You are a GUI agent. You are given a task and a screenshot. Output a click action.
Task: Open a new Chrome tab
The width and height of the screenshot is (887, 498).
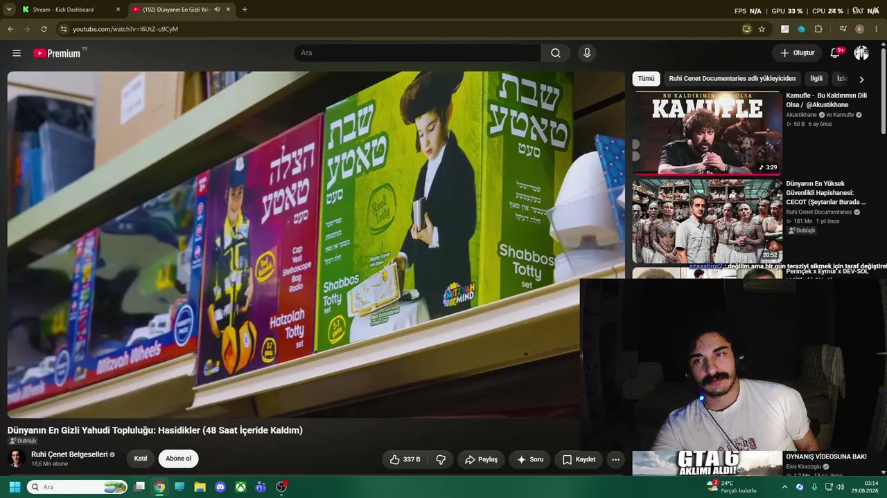click(245, 10)
